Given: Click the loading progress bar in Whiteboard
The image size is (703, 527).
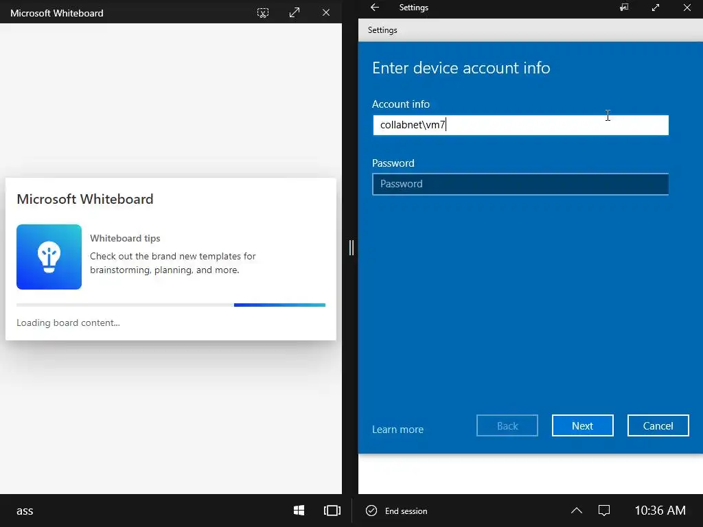Looking at the screenshot, I should click(x=171, y=305).
